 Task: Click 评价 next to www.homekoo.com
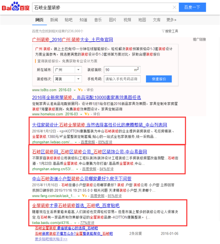coord(97,114)
